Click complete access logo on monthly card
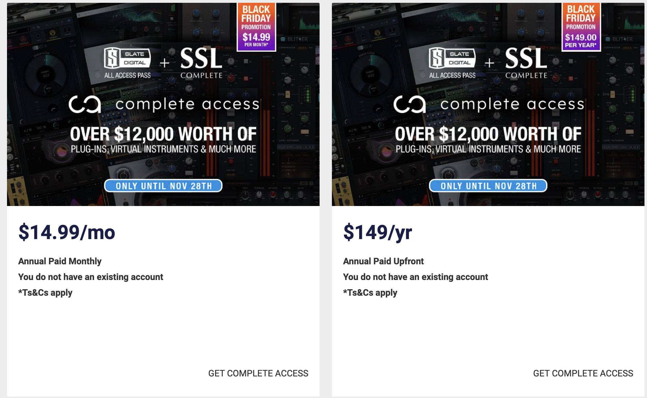The width and height of the screenshot is (647, 398). click(164, 104)
